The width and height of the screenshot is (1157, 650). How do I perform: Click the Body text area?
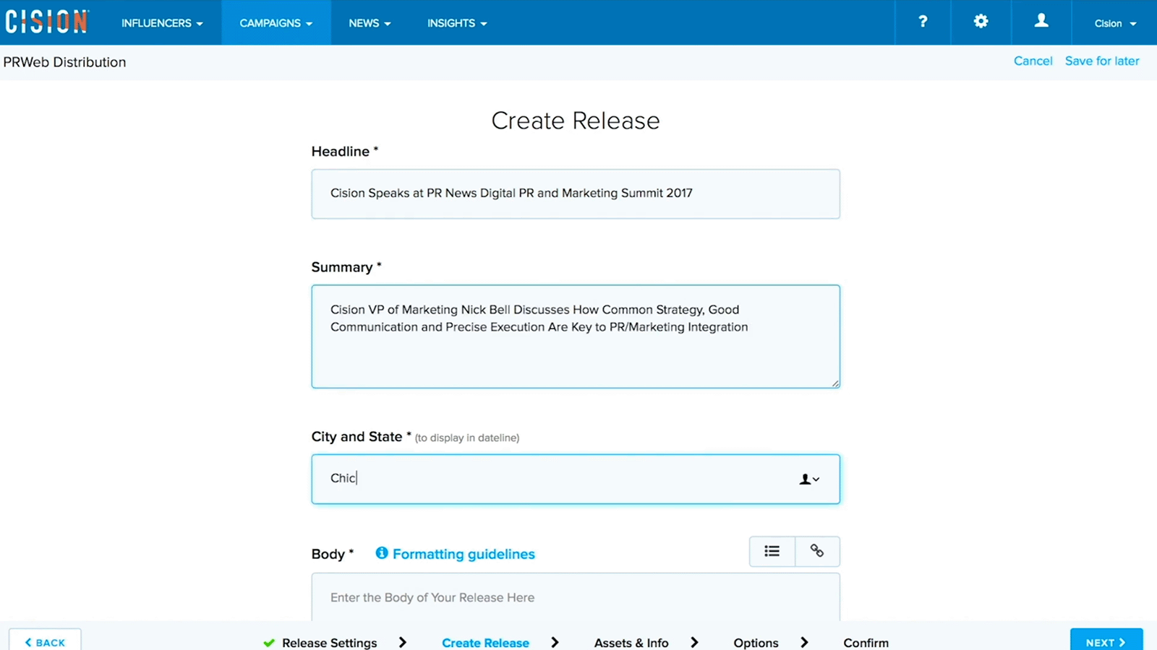tap(575, 597)
